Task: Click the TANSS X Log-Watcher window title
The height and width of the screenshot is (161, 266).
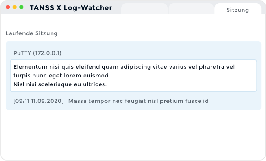Action: point(71,8)
